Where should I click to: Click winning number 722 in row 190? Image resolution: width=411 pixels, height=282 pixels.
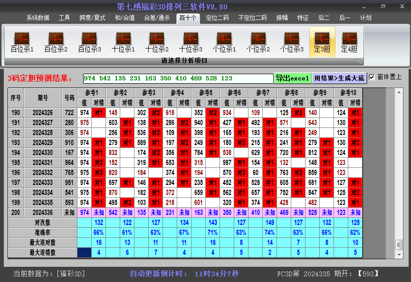[x=69, y=113]
